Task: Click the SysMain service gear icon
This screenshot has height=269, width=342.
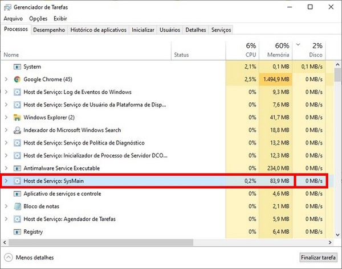Action: (17, 181)
